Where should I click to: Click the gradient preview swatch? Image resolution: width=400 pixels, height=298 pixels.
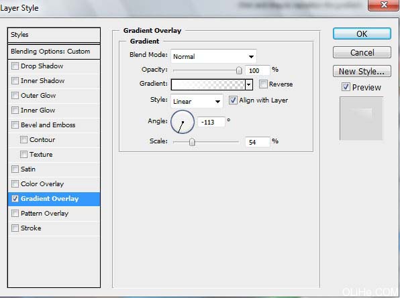coord(208,84)
